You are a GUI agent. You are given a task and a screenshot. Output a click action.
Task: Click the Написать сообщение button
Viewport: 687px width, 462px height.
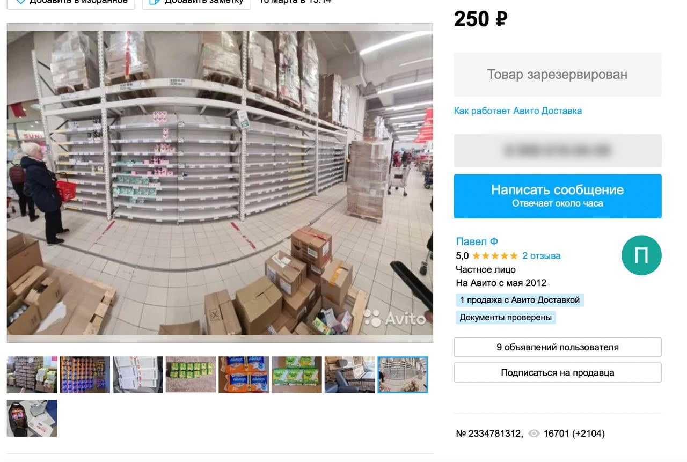click(558, 196)
